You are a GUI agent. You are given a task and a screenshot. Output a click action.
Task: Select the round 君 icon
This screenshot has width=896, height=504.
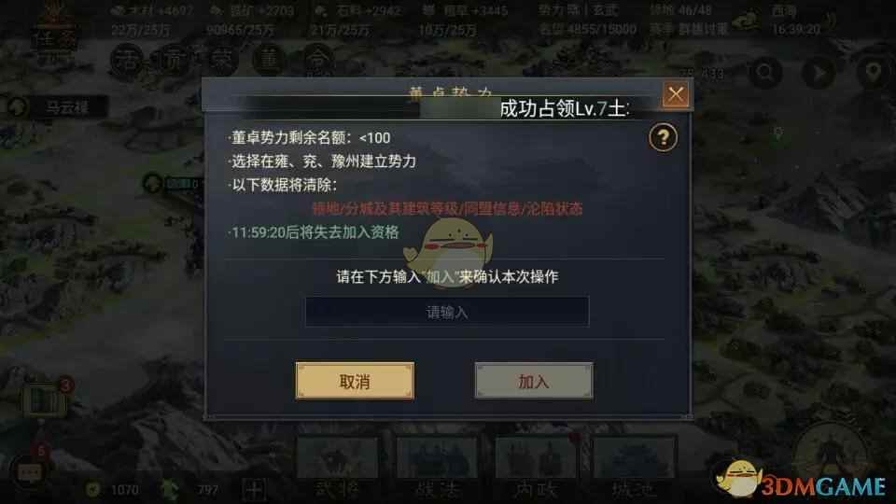pyautogui.click(x=126, y=60)
